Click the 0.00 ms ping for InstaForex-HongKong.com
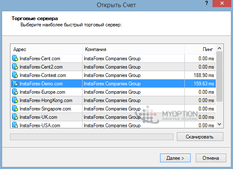This screenshot has height=169, width=233. 206,100
